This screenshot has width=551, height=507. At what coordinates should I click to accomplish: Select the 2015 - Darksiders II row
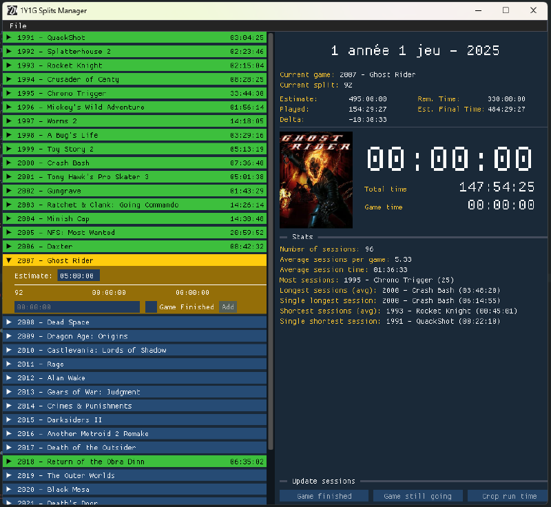click(x=134, y=420)
